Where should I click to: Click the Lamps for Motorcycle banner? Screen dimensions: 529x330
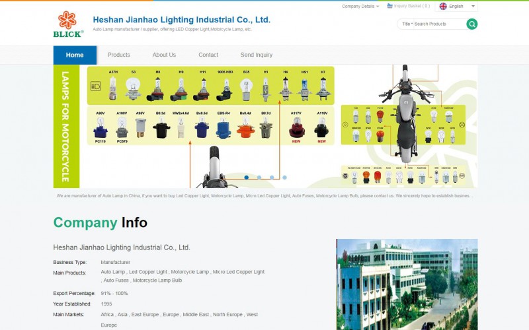(264, 126)
